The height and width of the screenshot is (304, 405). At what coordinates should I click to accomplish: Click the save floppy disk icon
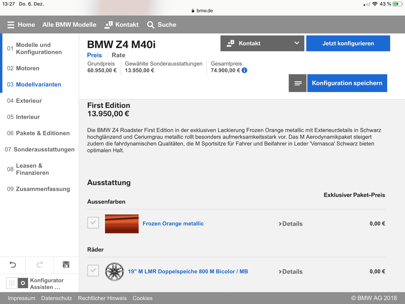66,265
